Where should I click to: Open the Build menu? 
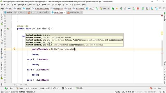click(54, 5)
